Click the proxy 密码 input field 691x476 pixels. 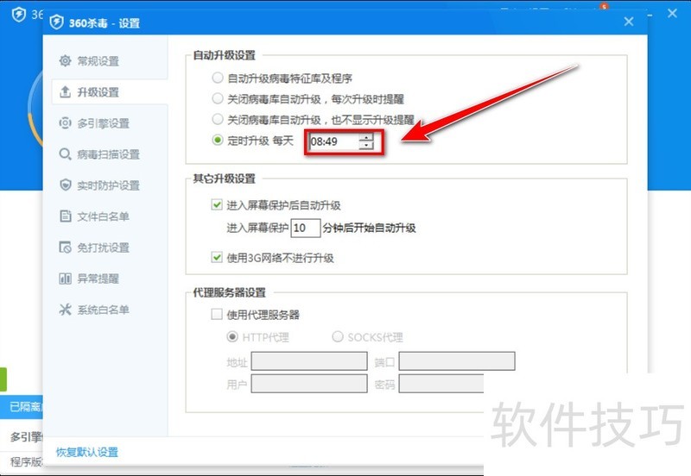[x=441, y=384]
